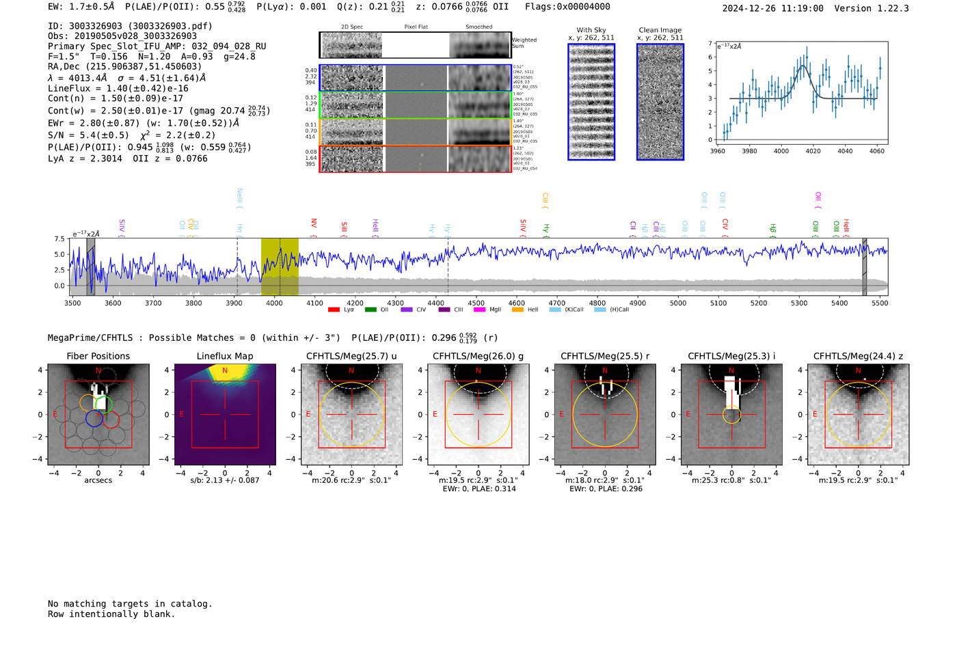Click the red fiber circle in Fiber Positions

111,419
